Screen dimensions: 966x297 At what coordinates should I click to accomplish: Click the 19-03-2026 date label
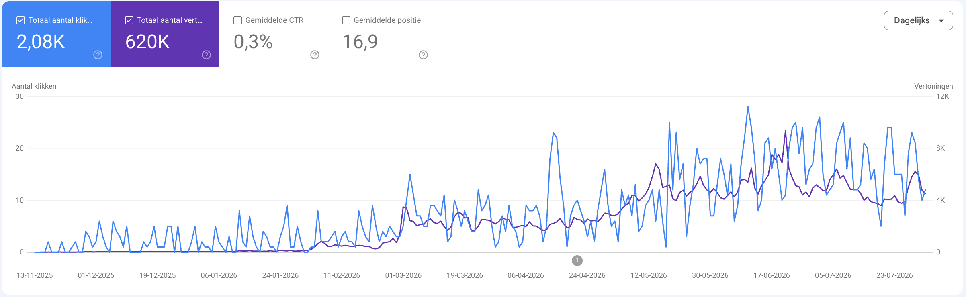(x=465, y=275)
